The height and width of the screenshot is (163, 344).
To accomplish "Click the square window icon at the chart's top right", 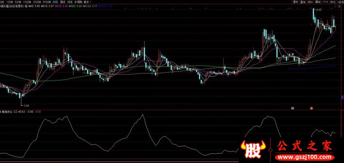I will pyautogui.click(x=339, y=6).
